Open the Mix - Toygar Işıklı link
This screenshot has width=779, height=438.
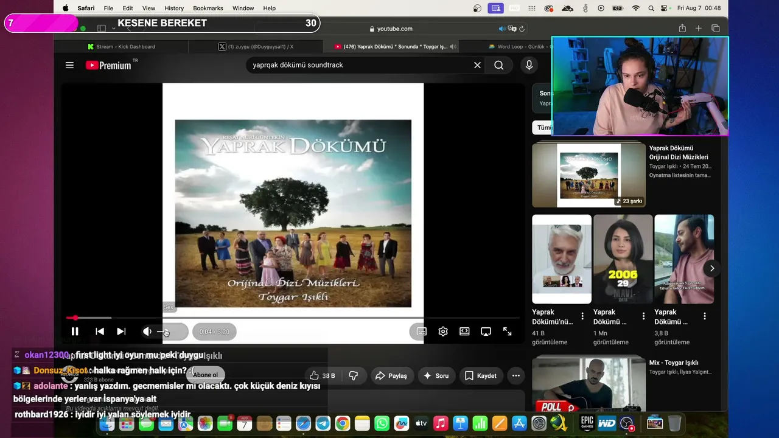click(x=674, y=363)
